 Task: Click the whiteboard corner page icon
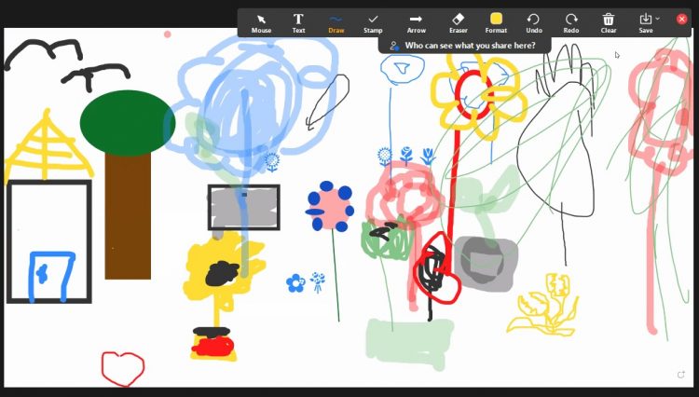(680, 375)
